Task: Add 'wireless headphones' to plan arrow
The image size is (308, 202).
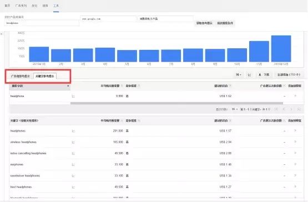Action: coord(295,142)
